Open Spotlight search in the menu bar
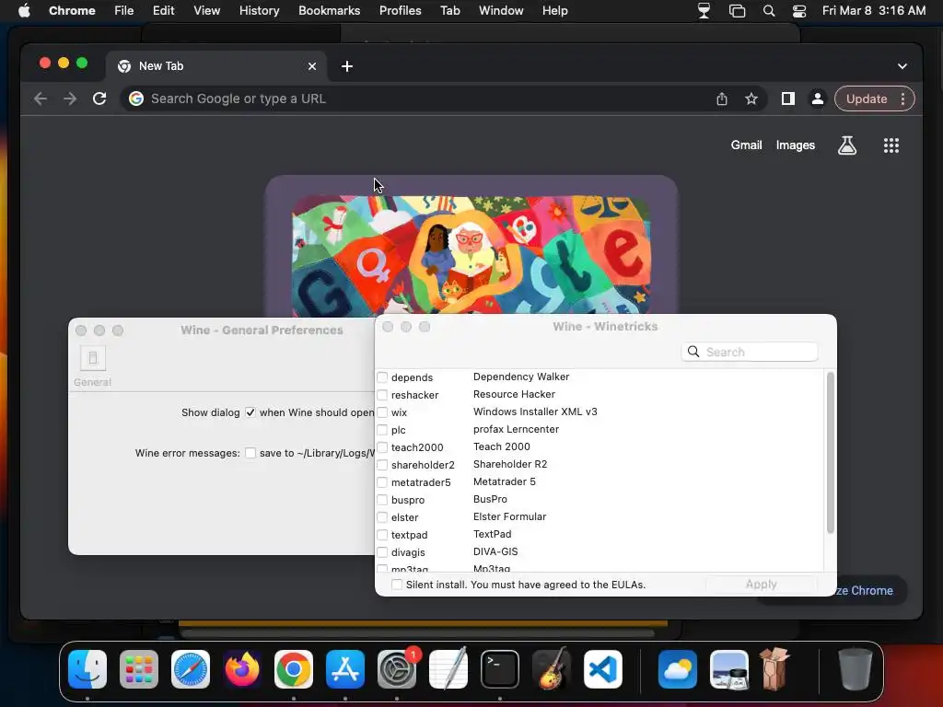The height and width of the screenshot is (707, 943). click(x=769, y=11)
